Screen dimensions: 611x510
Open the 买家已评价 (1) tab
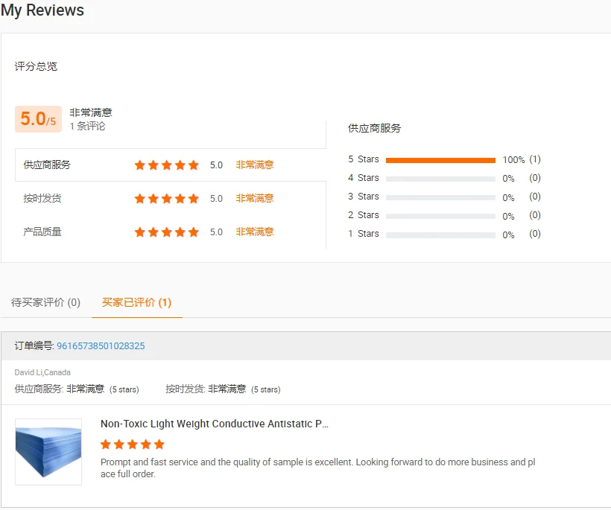(136, 303)
